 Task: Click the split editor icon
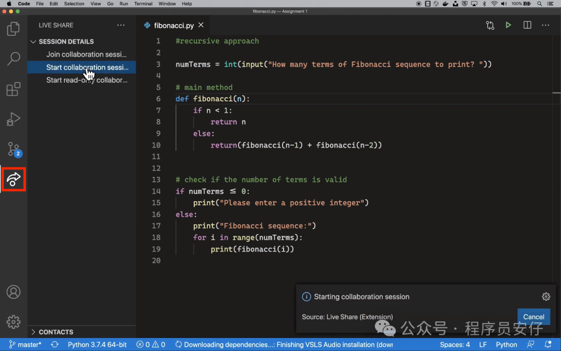[527, 25]
